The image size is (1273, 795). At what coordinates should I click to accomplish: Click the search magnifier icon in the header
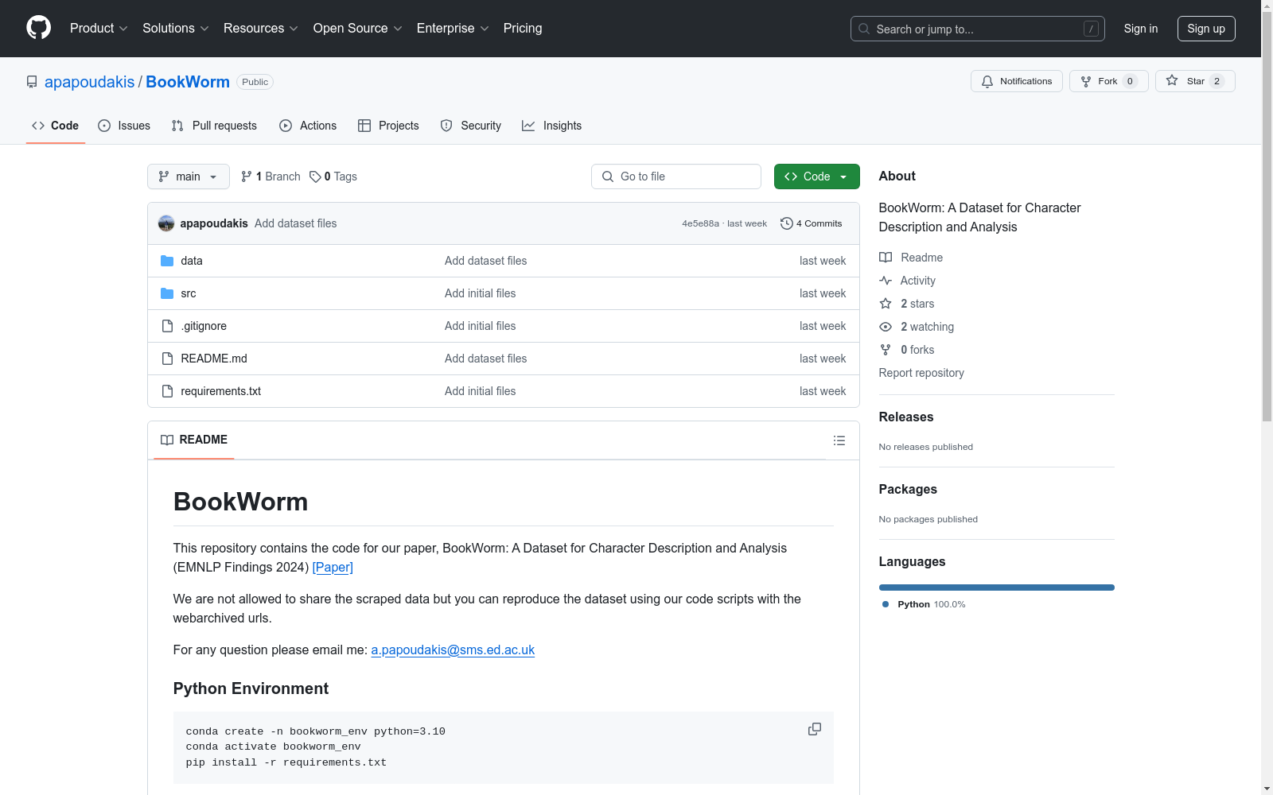(864, 29)
